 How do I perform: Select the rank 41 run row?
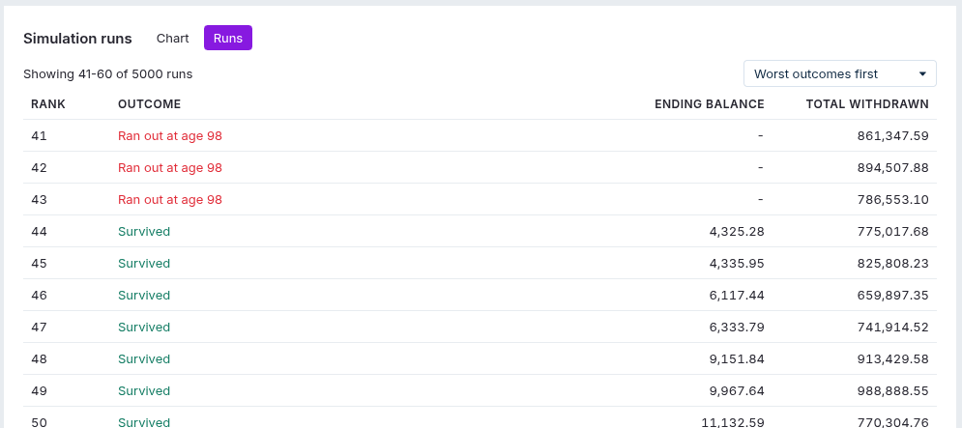(480, 135)
